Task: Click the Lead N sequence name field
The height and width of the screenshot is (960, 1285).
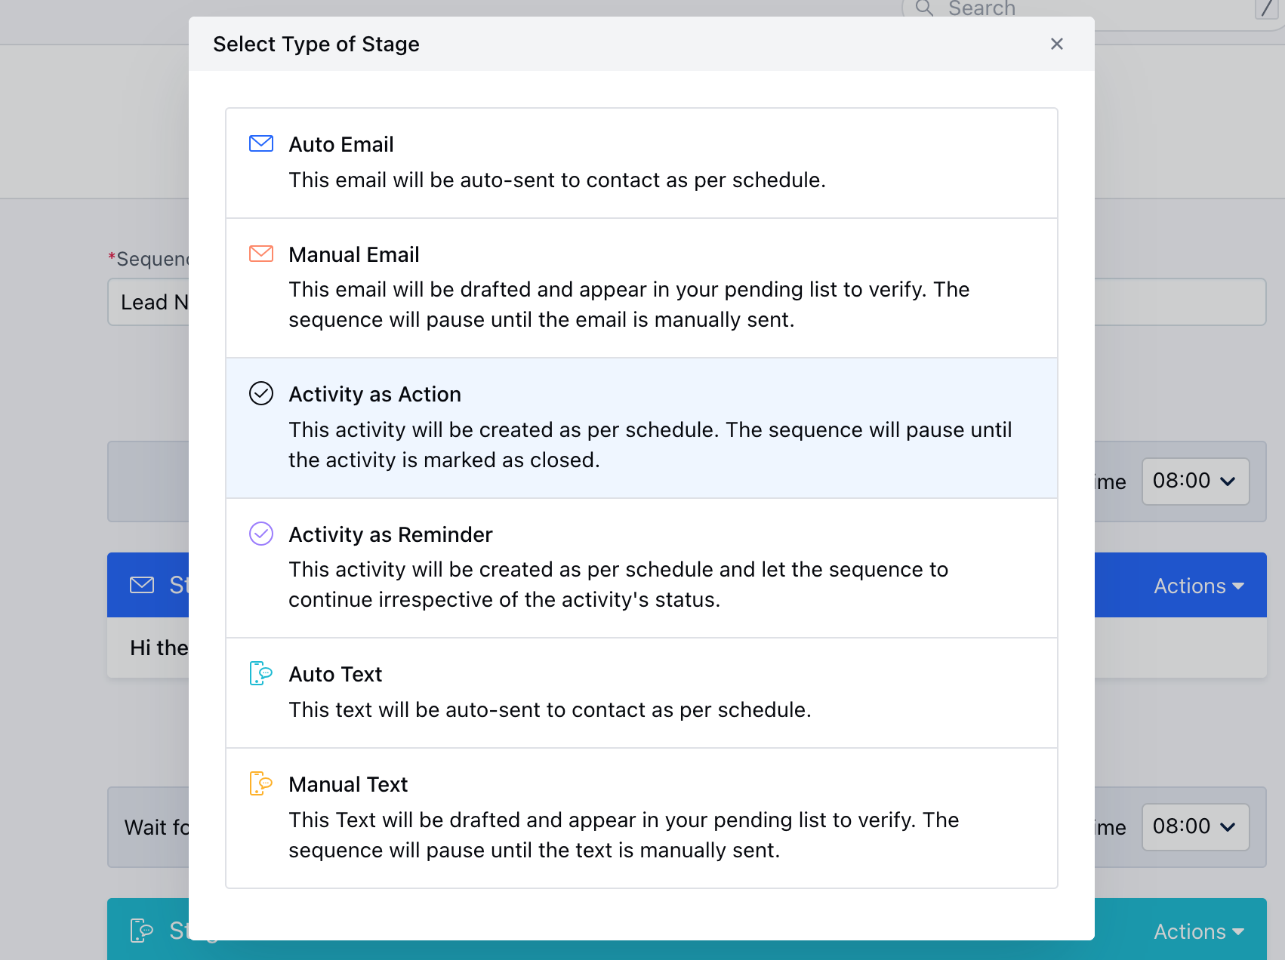Action: pos(148,302)
